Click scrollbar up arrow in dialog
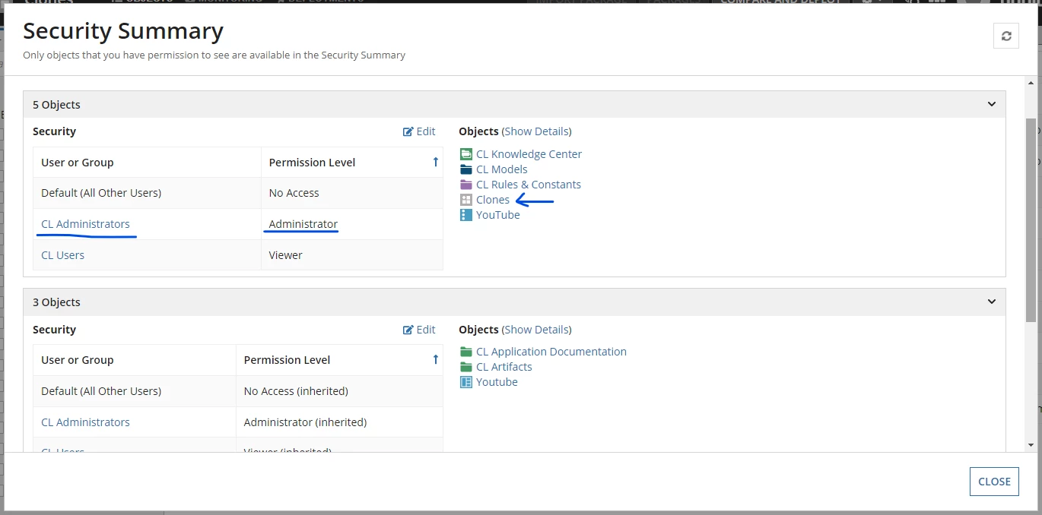The height and width of the screenshot is (515, 1042). coord(1031,83)
